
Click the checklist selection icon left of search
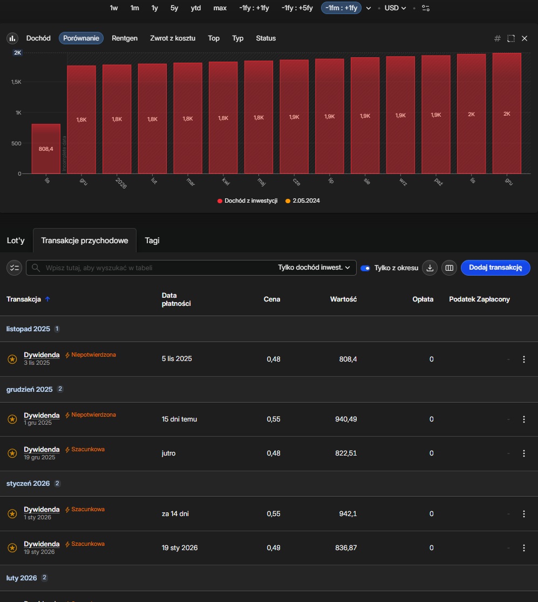(x=15, y=267)
